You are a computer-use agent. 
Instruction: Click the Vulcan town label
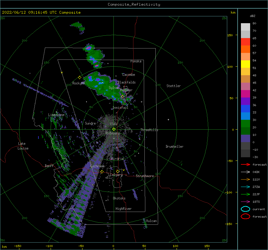pos(152,221)
